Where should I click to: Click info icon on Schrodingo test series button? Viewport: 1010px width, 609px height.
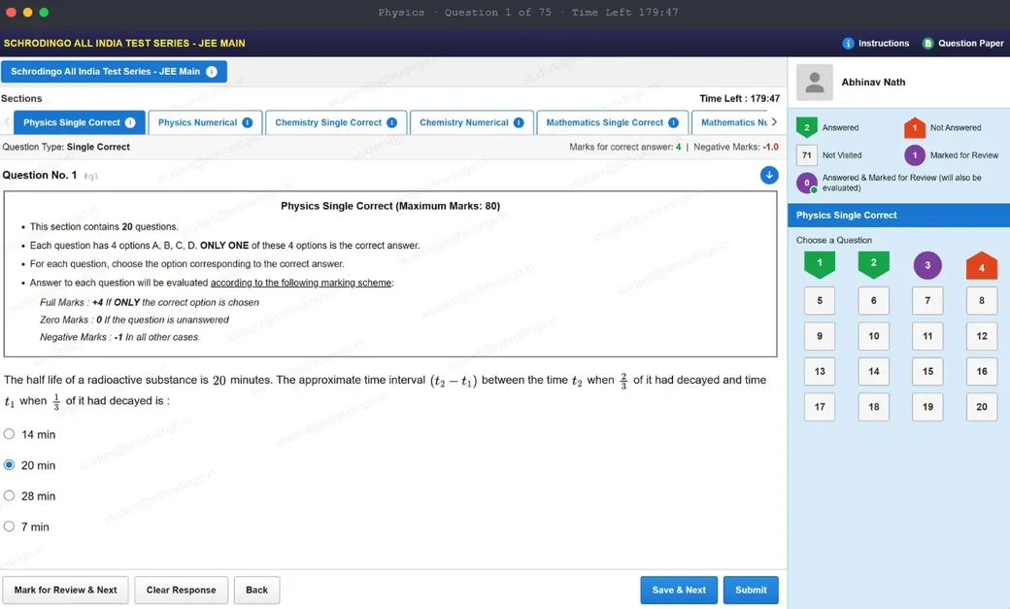212,72
